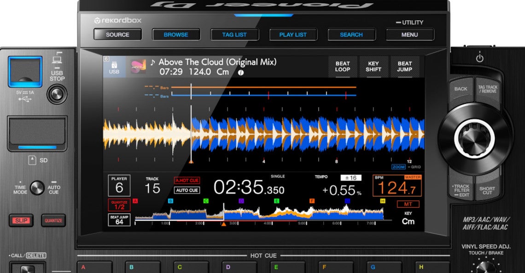
Task: Trigger hardware HOT CUE pad A
Action: (x=95, y=267)
